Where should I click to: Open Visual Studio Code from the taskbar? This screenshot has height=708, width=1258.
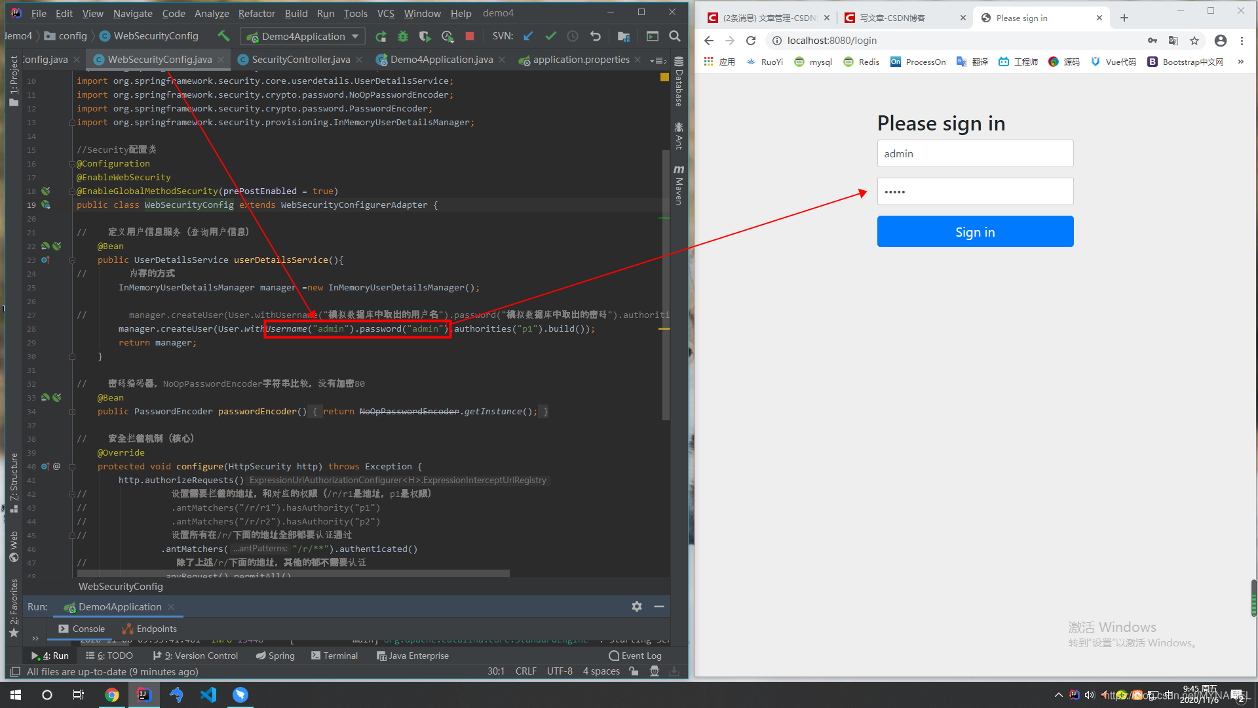click(208, 695)
